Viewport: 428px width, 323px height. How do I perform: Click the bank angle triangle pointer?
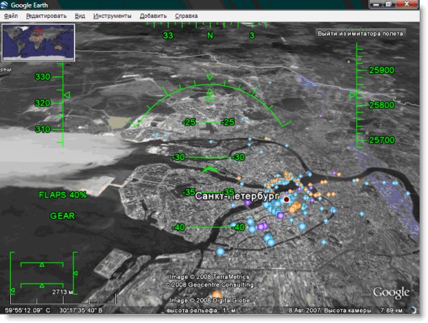210,77
